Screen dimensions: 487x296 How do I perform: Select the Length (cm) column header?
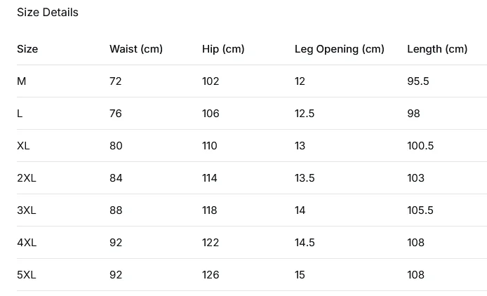click(x=437, y=49)
